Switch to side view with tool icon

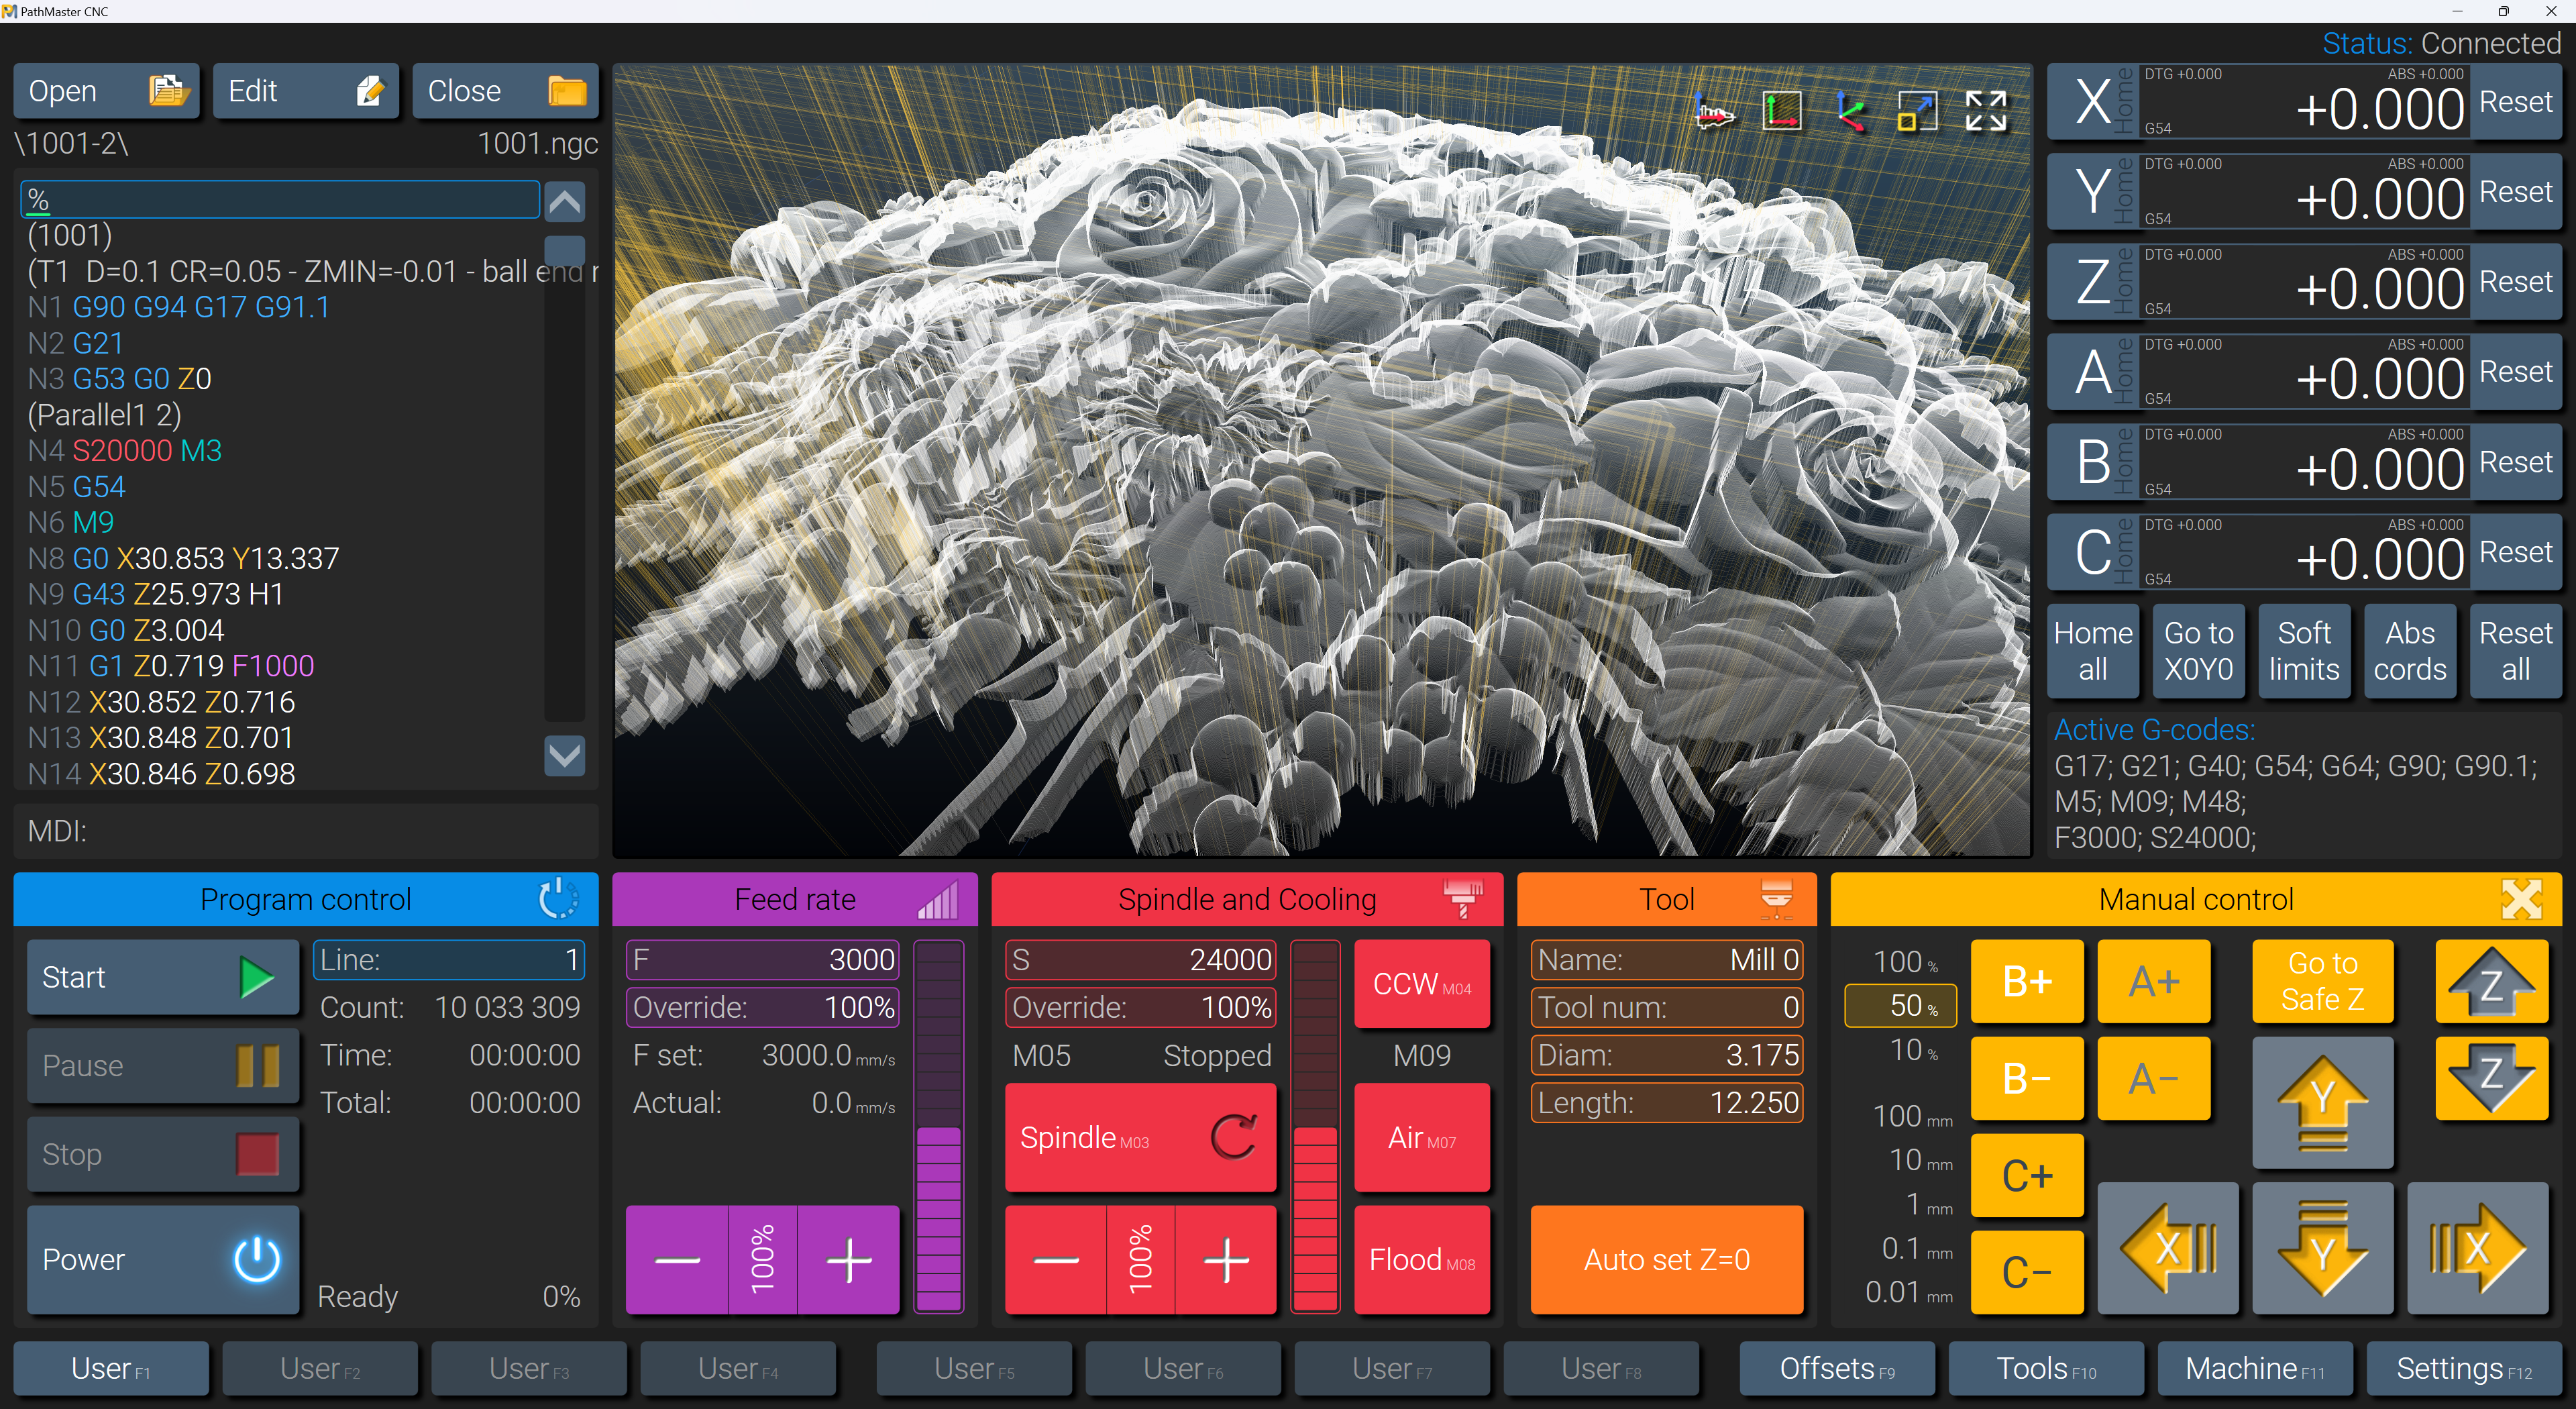pos(1714,111)
